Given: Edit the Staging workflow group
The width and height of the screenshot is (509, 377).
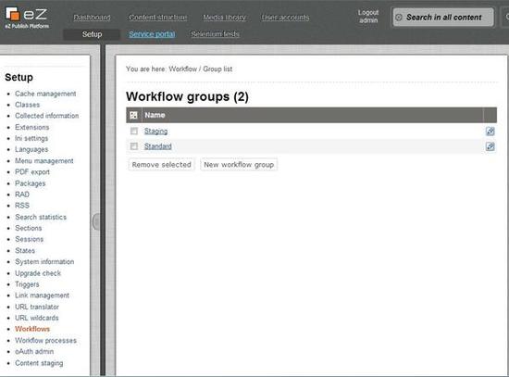Looking at the screenshot, I should point(490,132).
